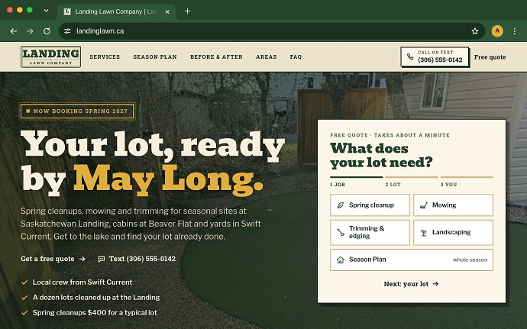This screenshot has width=527, height=329.
Task: Switch to step 3 You
Action: 467,181
